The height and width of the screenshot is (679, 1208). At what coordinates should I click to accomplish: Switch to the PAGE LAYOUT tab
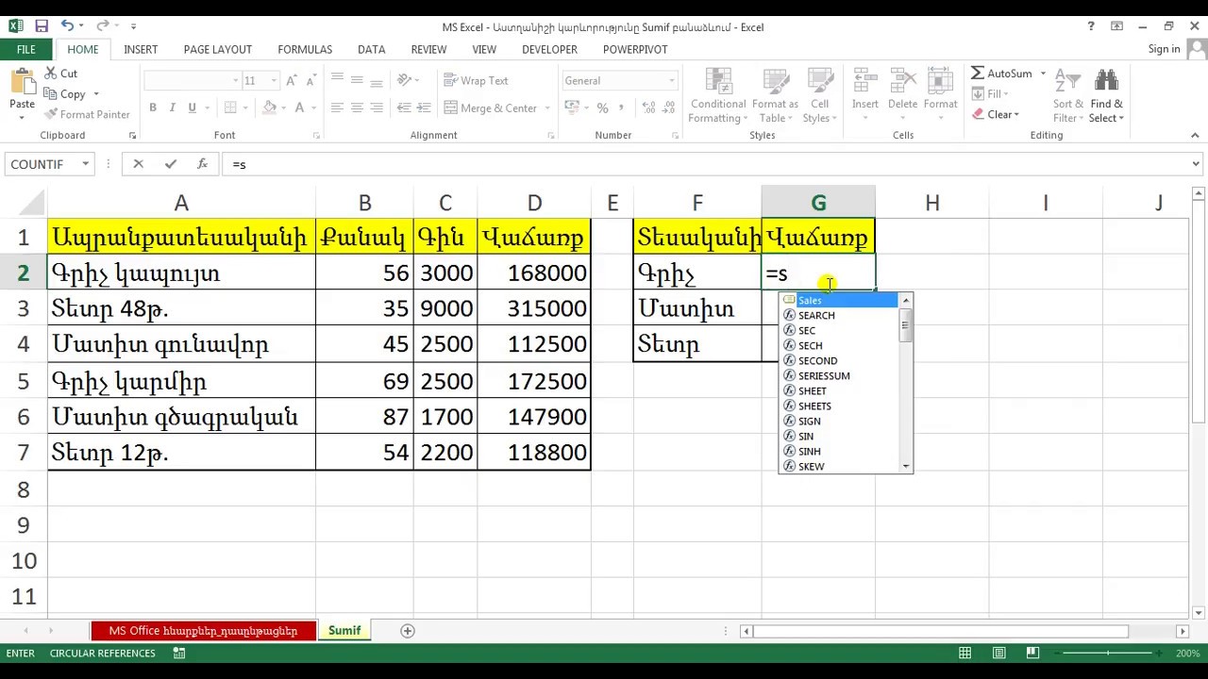point(218,49)
